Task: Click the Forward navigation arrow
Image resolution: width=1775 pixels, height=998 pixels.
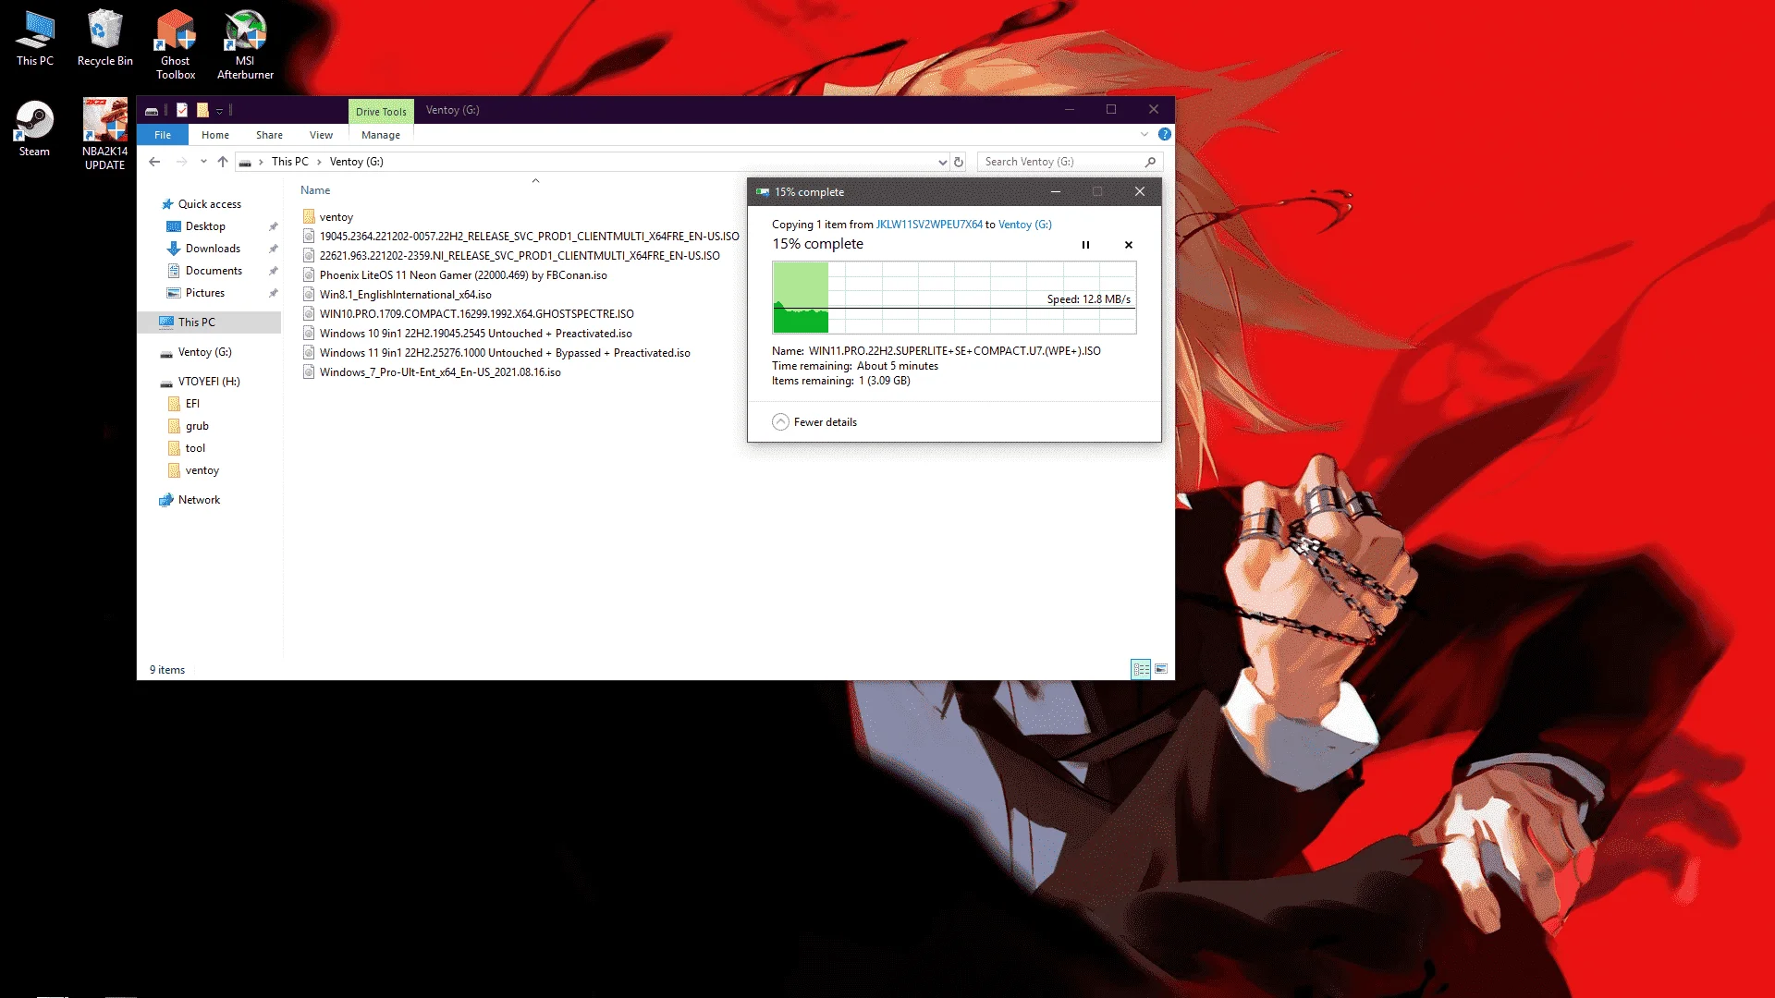Action: (181, 162)
